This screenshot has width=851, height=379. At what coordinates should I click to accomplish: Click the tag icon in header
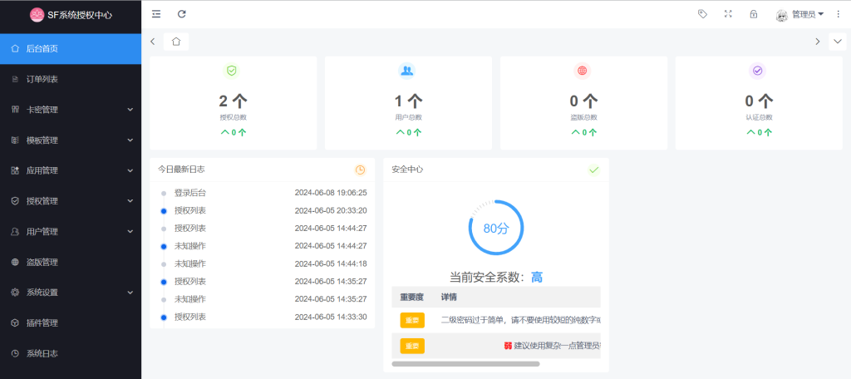(702, 14)
